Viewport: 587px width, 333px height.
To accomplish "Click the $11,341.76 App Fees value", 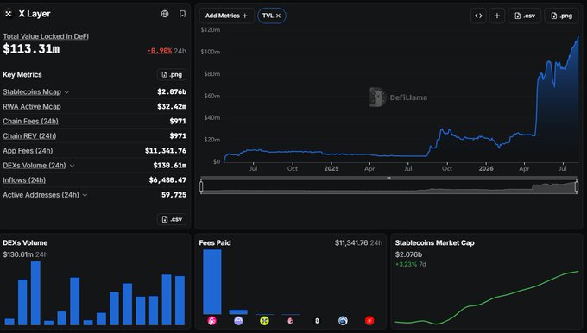I will [x=166, y=150].
